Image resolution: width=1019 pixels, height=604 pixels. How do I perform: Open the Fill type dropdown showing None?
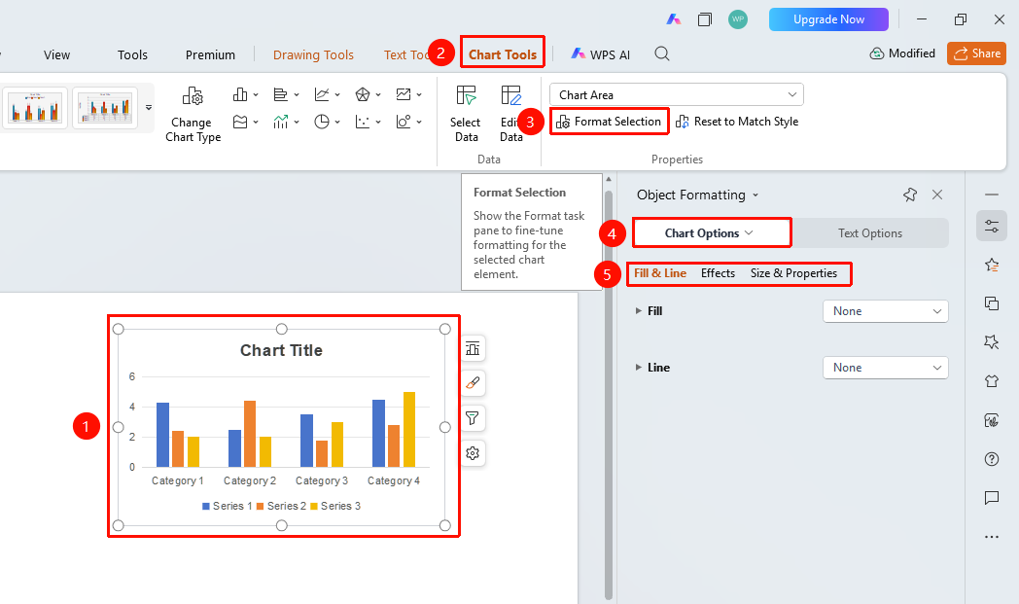click(885, 311)
